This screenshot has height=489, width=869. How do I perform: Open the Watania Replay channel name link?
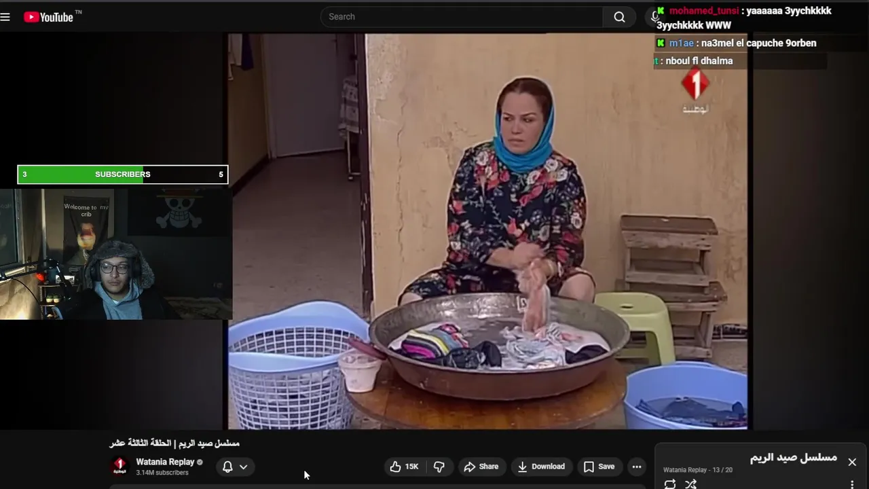(165, 462)
